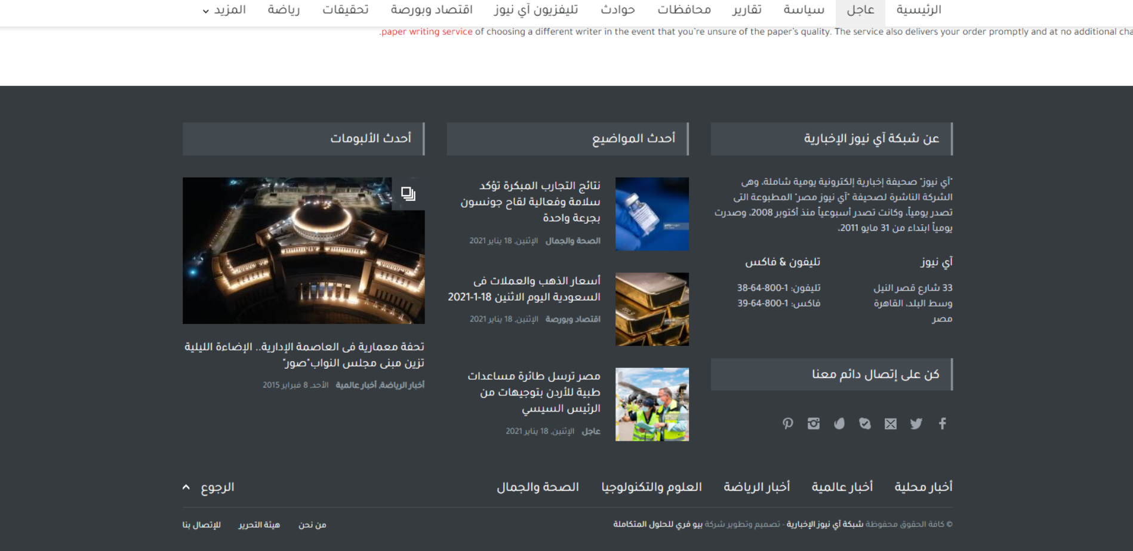Screen dimensions: 1133x551
Task: Open the night parliament building album image
Action: [x=303, y=250]
